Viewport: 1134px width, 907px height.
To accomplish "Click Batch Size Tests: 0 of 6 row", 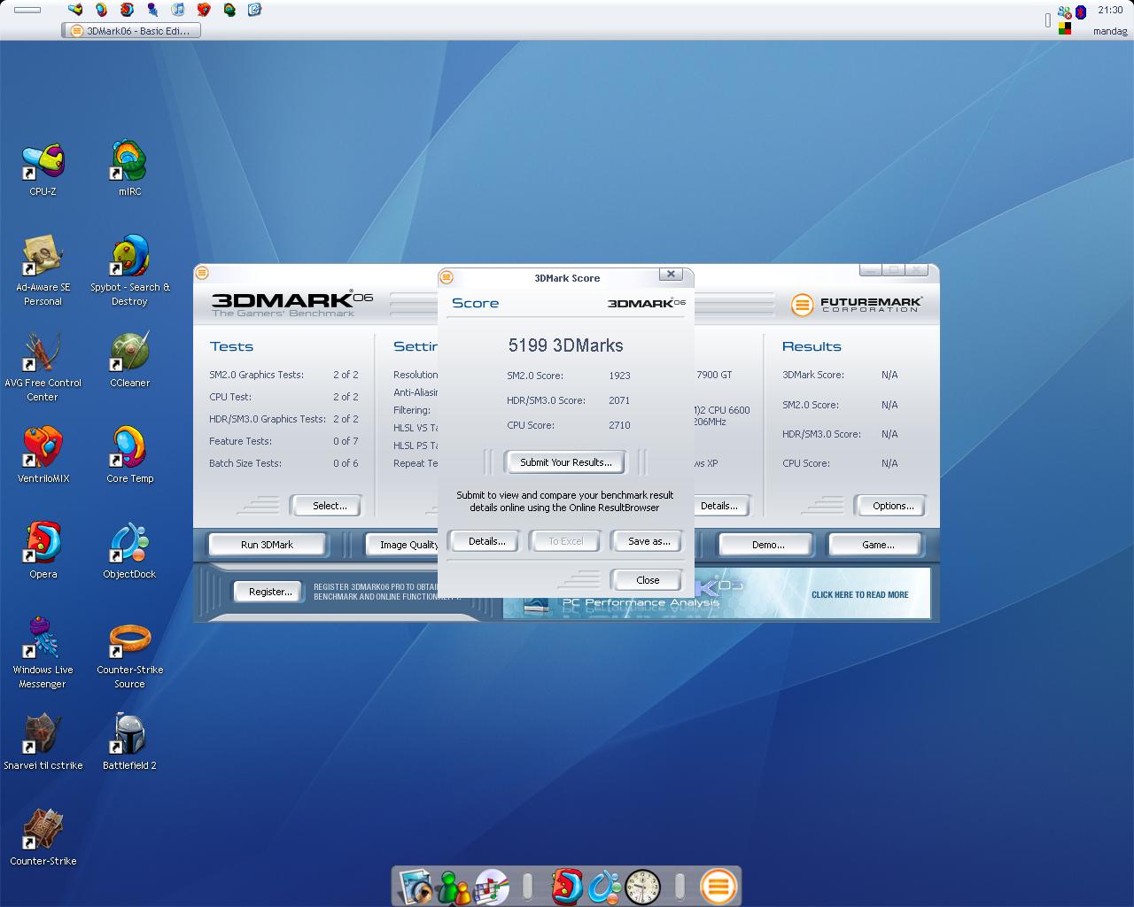I will tap(283, 463).
